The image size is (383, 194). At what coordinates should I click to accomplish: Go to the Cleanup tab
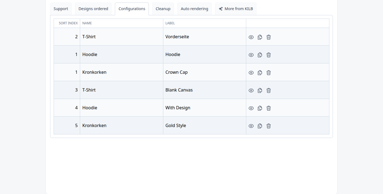163,9
